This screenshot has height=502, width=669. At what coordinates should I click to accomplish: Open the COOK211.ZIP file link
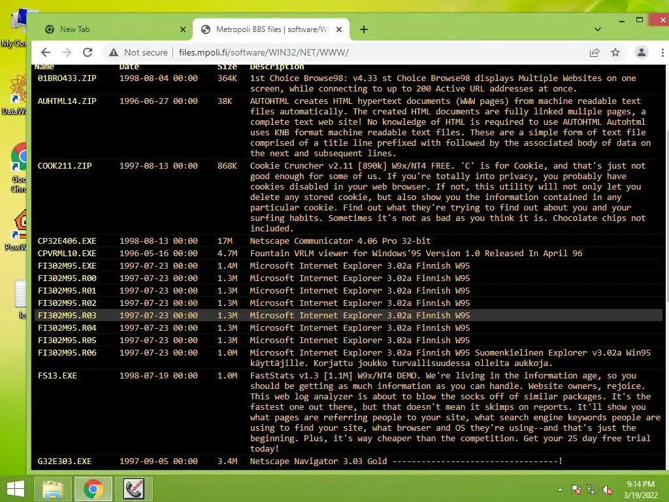click(x=65, y=165)
